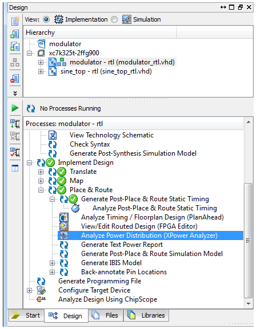Collapse Generate Post-Place & Route Static Timing
The width and height of the screenshot is (257, 329).
[53, 199]
